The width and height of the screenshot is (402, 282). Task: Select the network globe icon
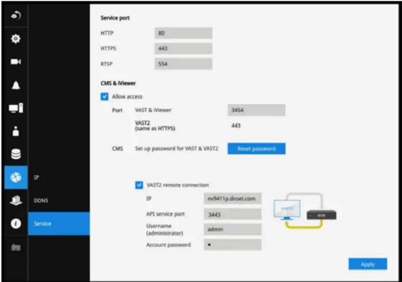coord(16,177)
